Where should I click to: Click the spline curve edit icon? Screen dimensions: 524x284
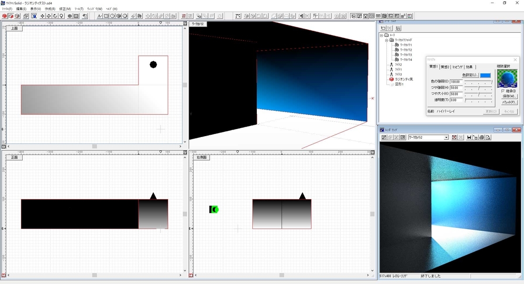click(238, 16)
